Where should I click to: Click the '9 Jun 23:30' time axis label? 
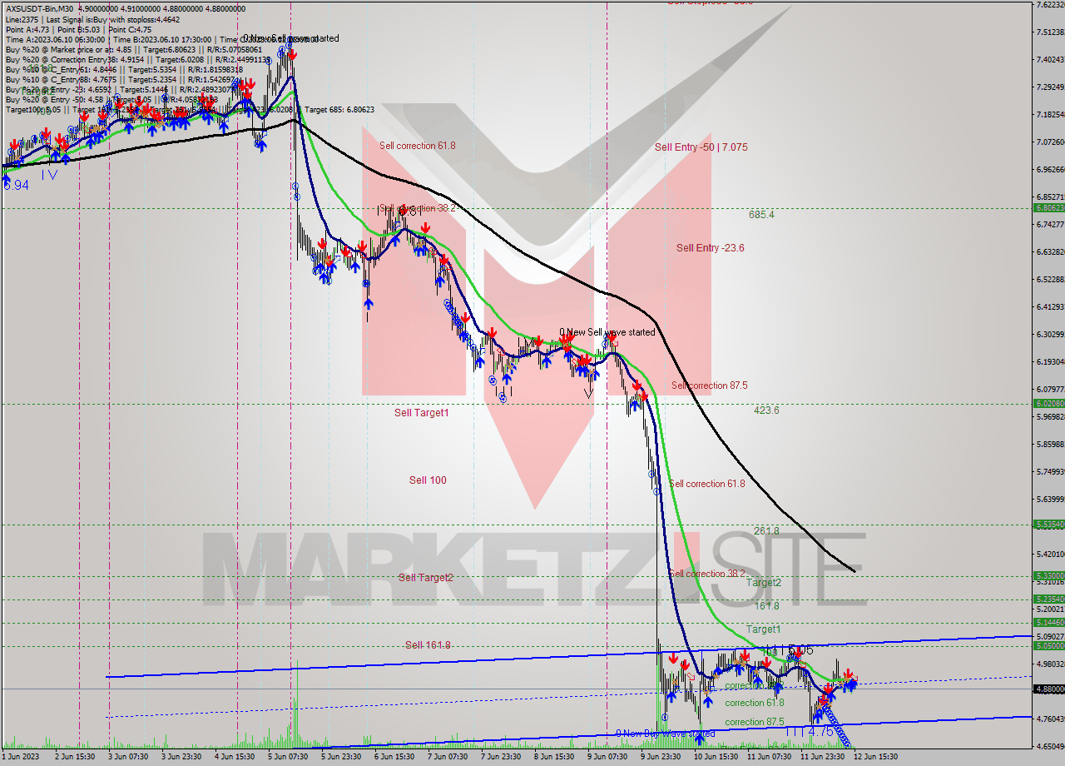(661, 757)
